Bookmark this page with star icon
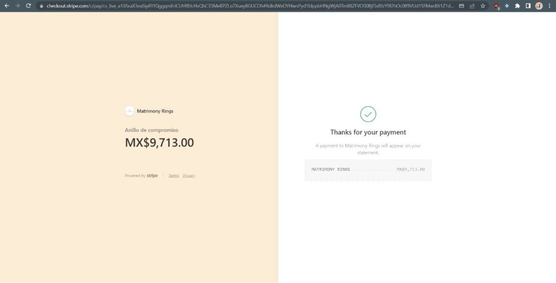This screenshot has width=556, height=283. click(483, 6)
